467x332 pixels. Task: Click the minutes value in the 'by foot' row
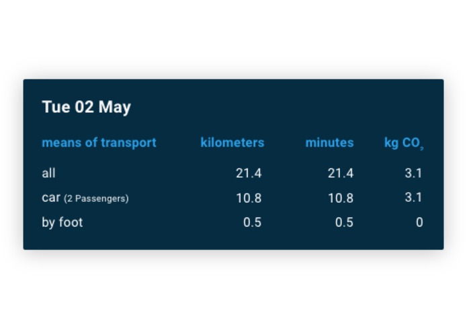(x=344, y=222)
